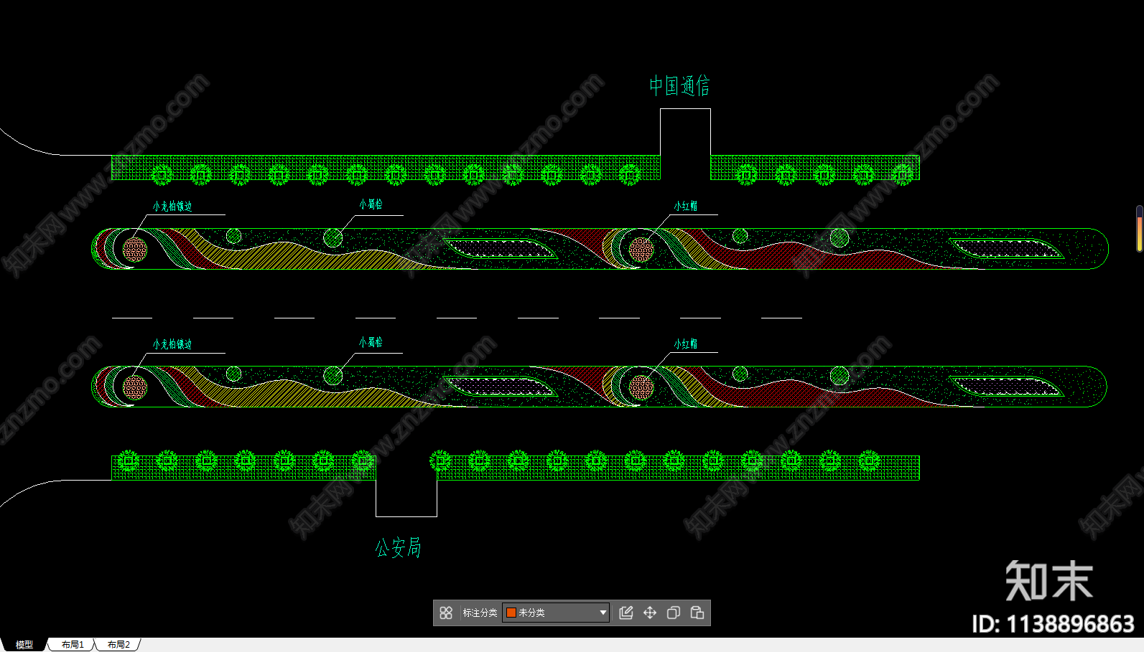Click the 中国通信 text label

click(x=679, y=86)
